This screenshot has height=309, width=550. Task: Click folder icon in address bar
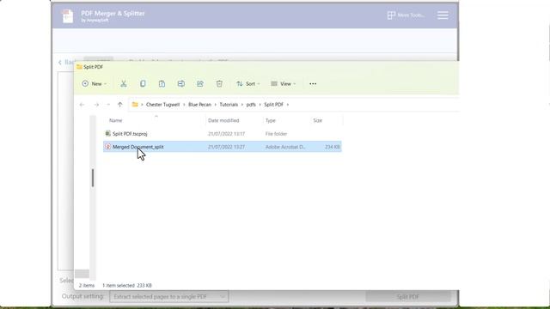coord(135,105)
